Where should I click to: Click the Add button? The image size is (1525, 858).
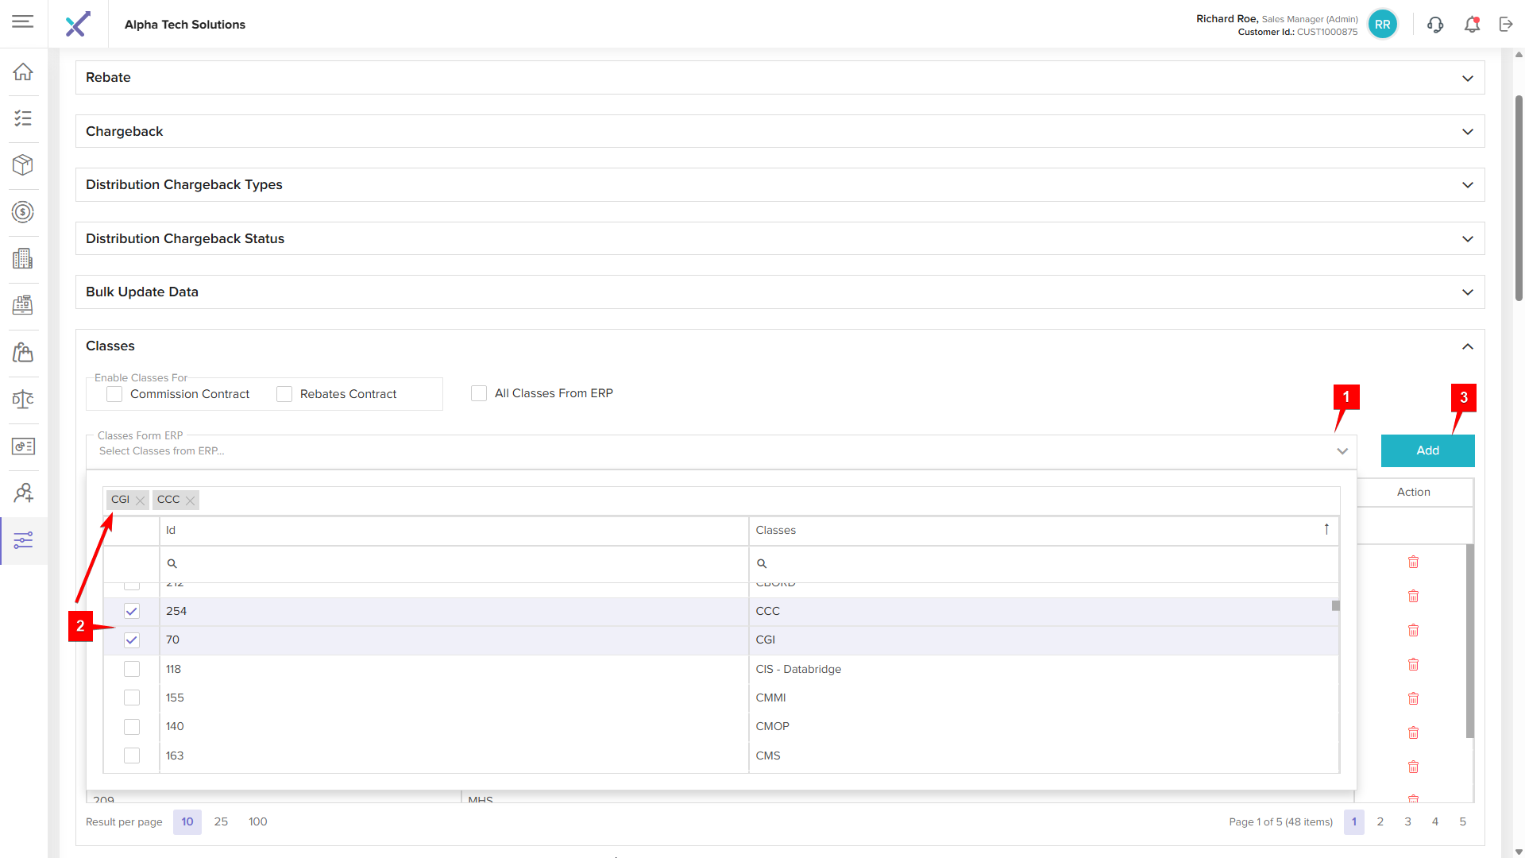(x=1427, y=450)
